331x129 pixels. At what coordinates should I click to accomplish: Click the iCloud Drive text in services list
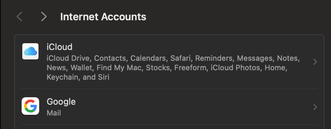click(68, 58)
